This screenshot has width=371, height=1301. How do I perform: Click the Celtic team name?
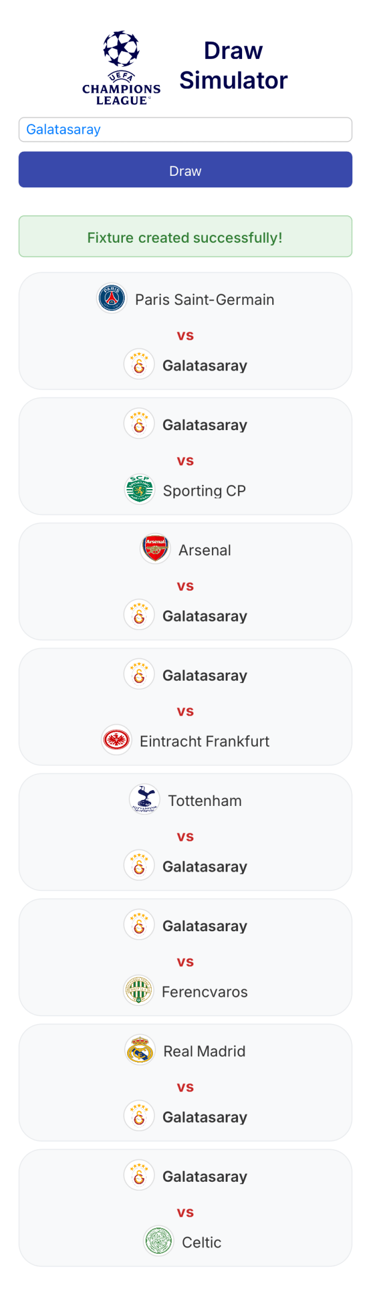point(202,1242)
